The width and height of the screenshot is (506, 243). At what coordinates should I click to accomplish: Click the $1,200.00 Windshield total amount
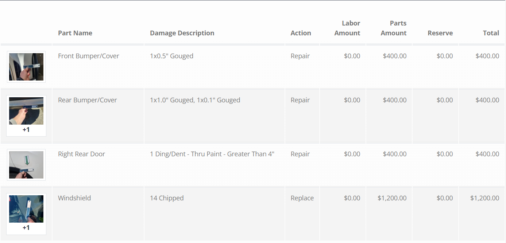click(x=485, y=198)
